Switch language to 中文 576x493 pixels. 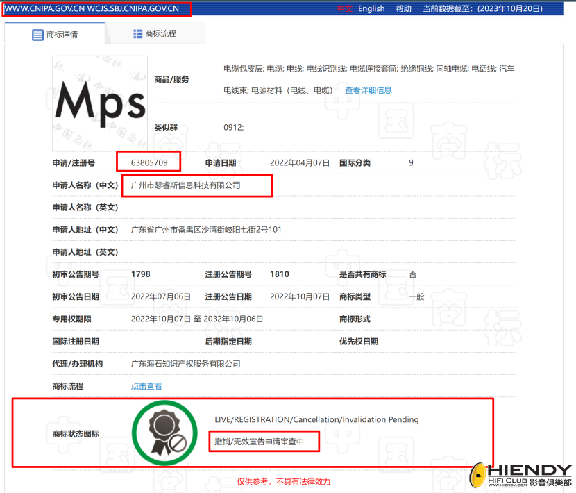(345, 8)
